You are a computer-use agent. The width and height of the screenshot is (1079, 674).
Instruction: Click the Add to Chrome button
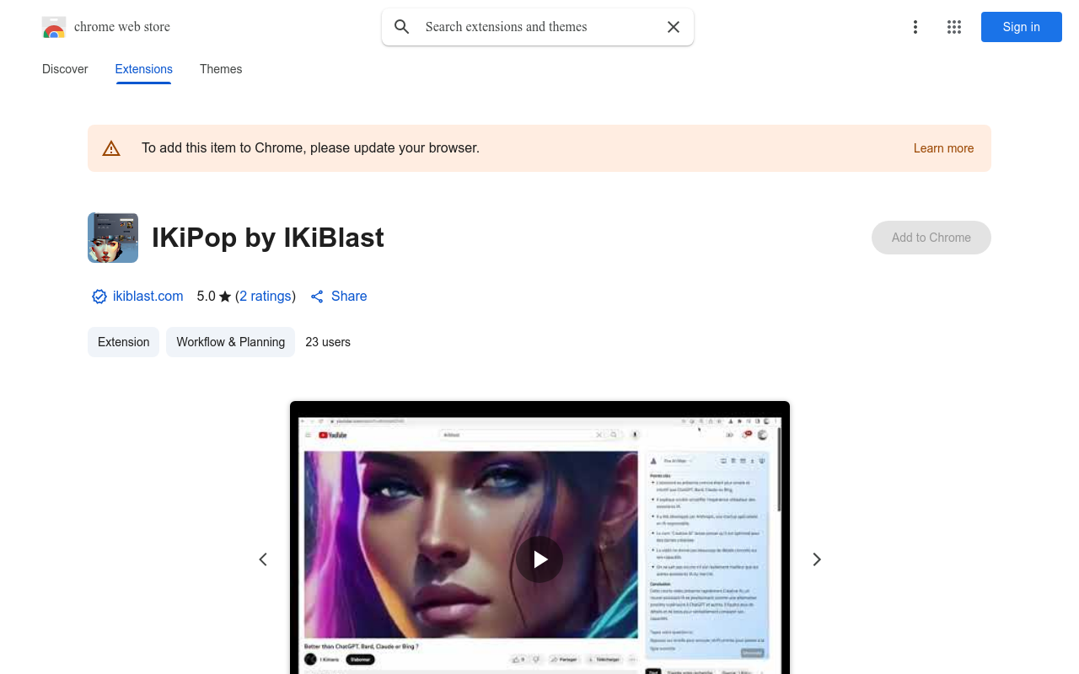(931, 238)
